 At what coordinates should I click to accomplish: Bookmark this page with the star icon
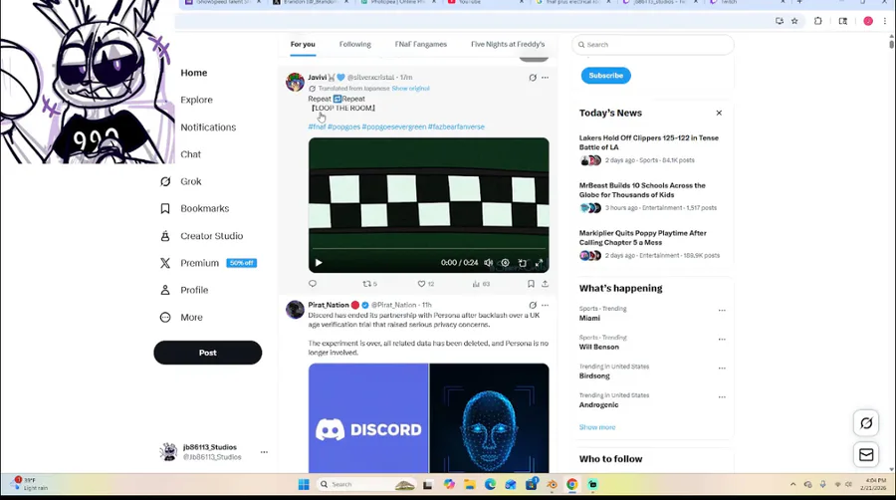(794, 21)
